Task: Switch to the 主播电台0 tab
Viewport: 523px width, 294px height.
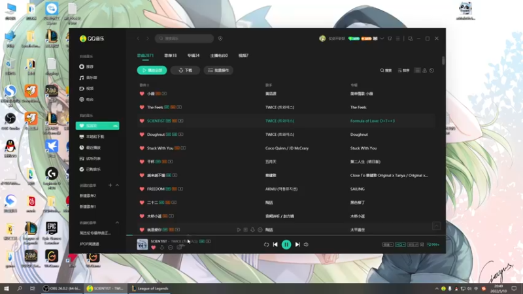Action: pos(219,56)
